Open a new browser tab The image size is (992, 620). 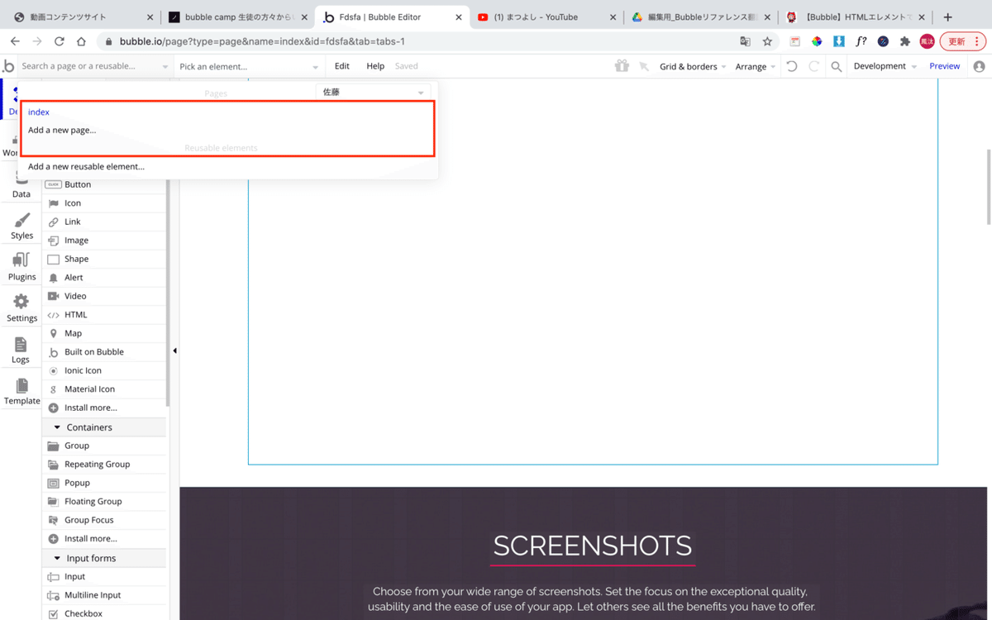(947, 17)
